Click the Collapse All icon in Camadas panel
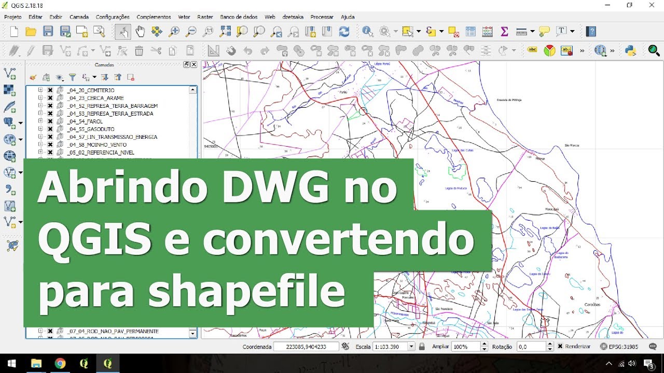 click(x=118, y=77)
